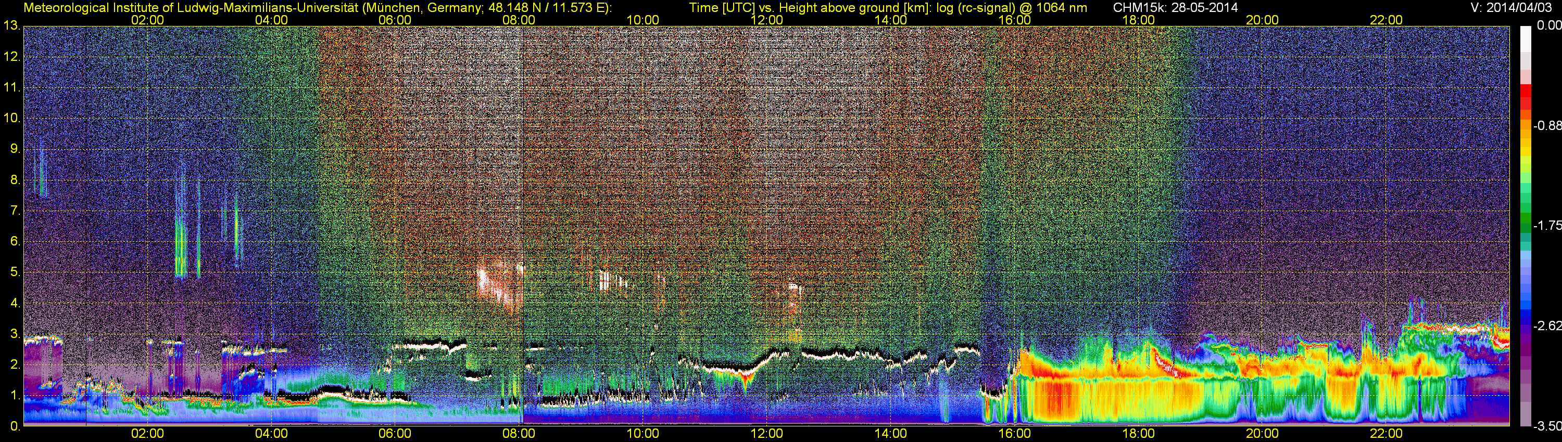Click the 22:00 label on the top time axis
The height and width of the screenshot is (442, 1562).
pyautogui.click(x=1386, y=20)
